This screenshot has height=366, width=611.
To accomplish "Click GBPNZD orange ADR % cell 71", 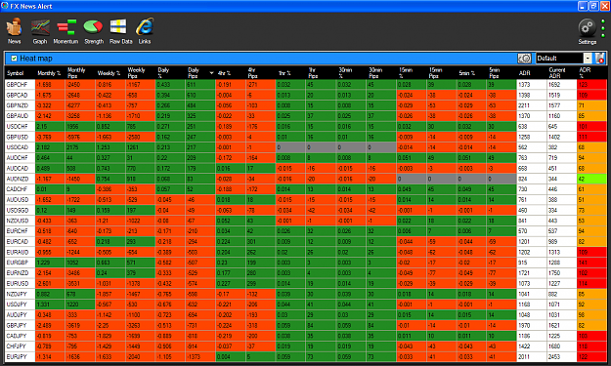I will coord(591,105).
